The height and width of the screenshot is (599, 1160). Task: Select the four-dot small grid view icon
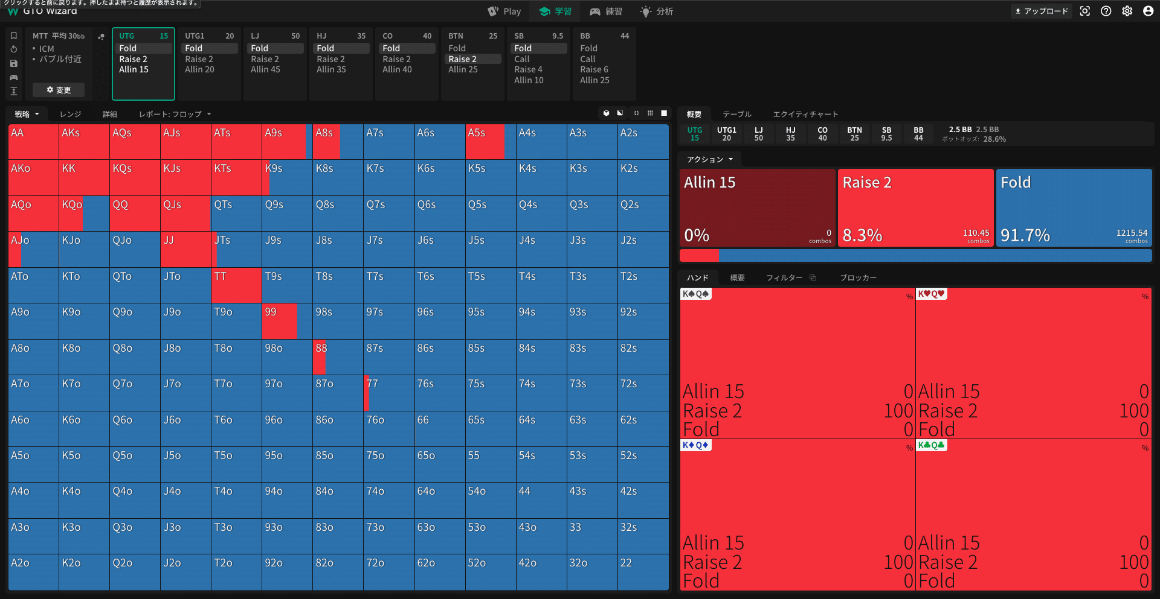click(x=636, y=113)
